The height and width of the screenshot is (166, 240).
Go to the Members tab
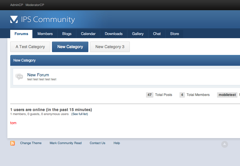point(45,34)
